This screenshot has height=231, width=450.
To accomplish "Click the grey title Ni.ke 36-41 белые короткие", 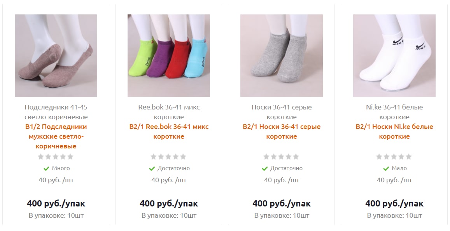I will tap(394, 112).
